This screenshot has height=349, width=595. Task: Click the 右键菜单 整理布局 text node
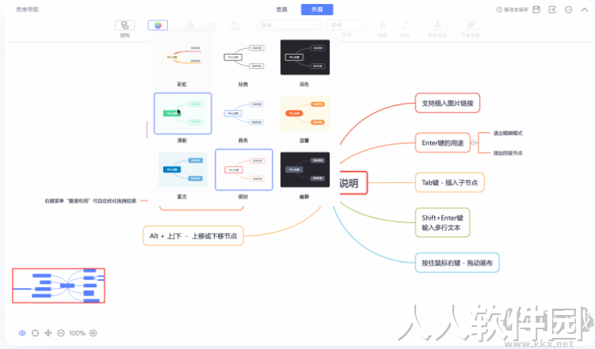tap(90, 201)
